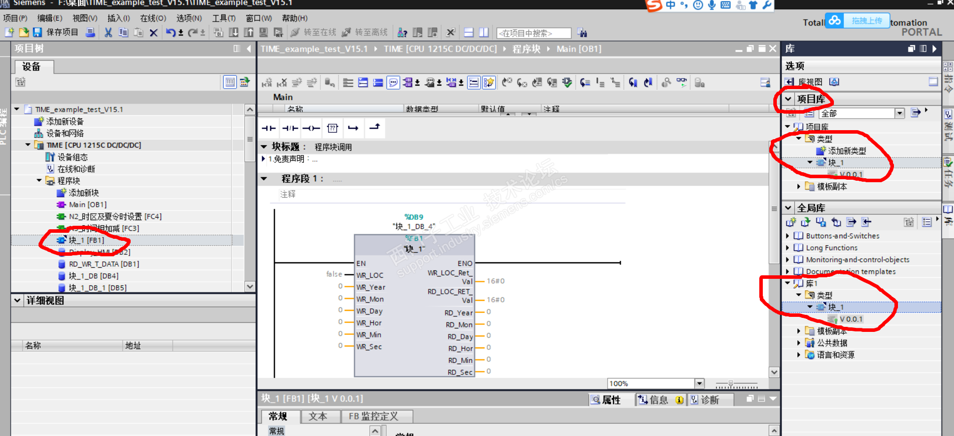Click the 保存项目 button

[56, 33]
